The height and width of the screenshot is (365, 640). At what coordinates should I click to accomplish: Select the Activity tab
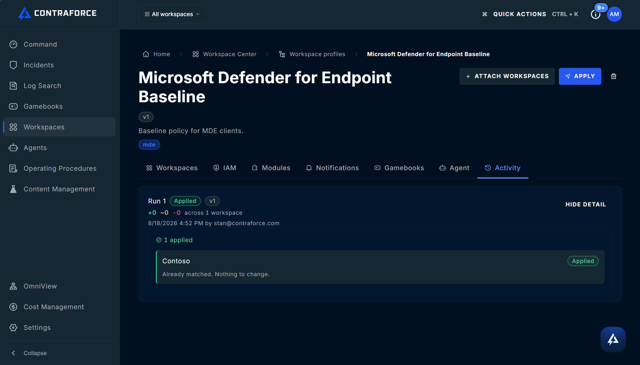pyautogui.click(x=503, y=168)
